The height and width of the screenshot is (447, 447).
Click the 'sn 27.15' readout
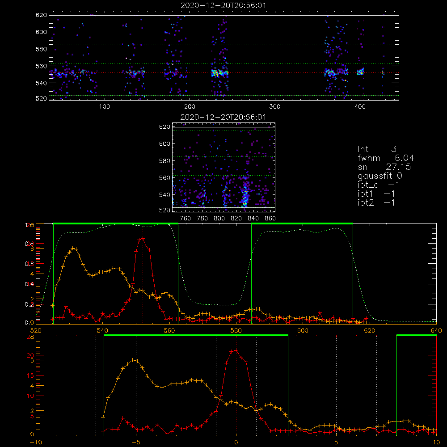384,167
